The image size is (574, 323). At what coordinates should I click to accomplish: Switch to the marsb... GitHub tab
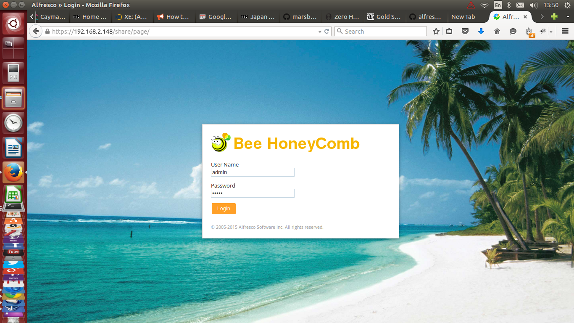[300, 17]
